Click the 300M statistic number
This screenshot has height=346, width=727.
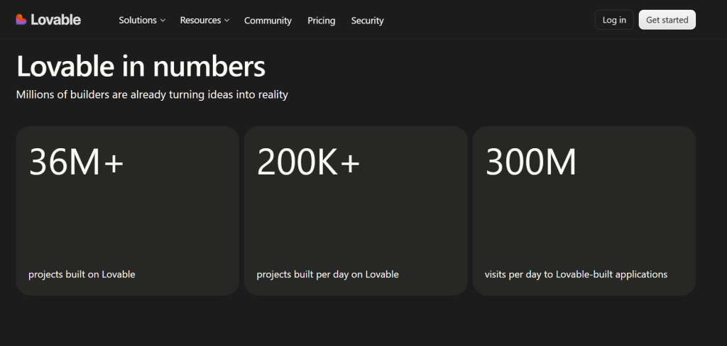(x=530, y=162)
